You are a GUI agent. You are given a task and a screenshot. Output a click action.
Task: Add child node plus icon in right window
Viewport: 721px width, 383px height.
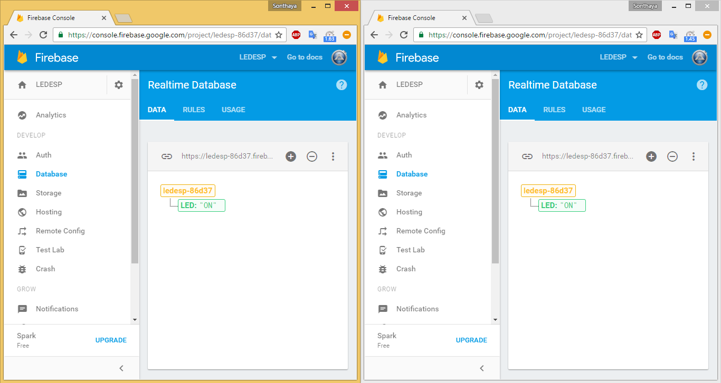(651, 156)
